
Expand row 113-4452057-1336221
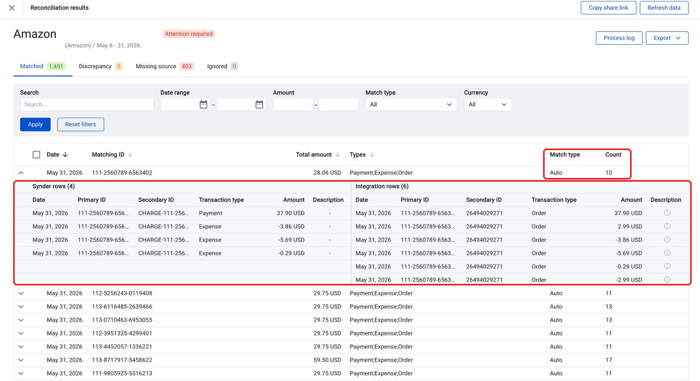21,347
